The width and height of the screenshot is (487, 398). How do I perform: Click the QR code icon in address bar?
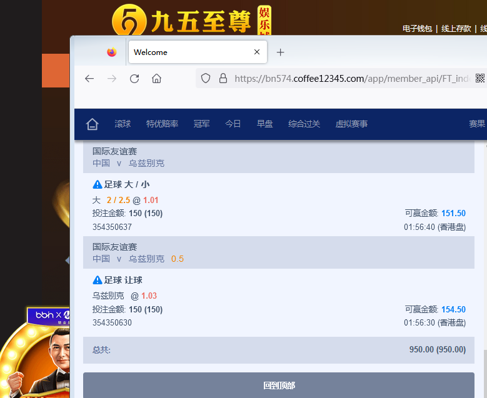(x=479, y=78)
